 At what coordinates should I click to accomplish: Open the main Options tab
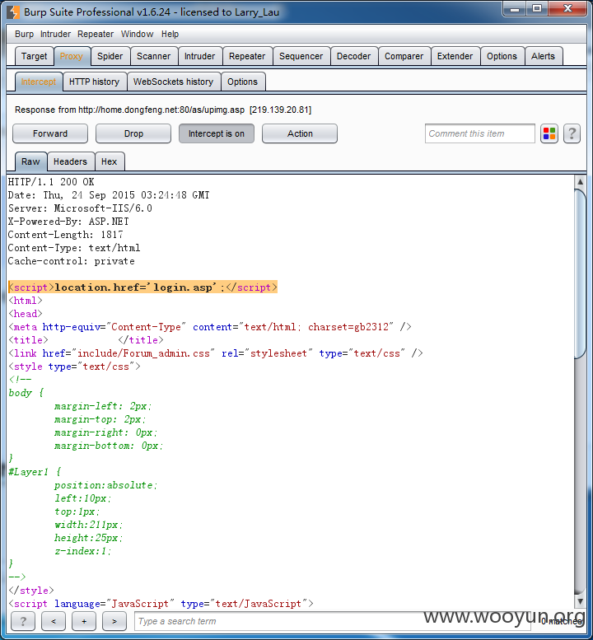pos(502,56)
